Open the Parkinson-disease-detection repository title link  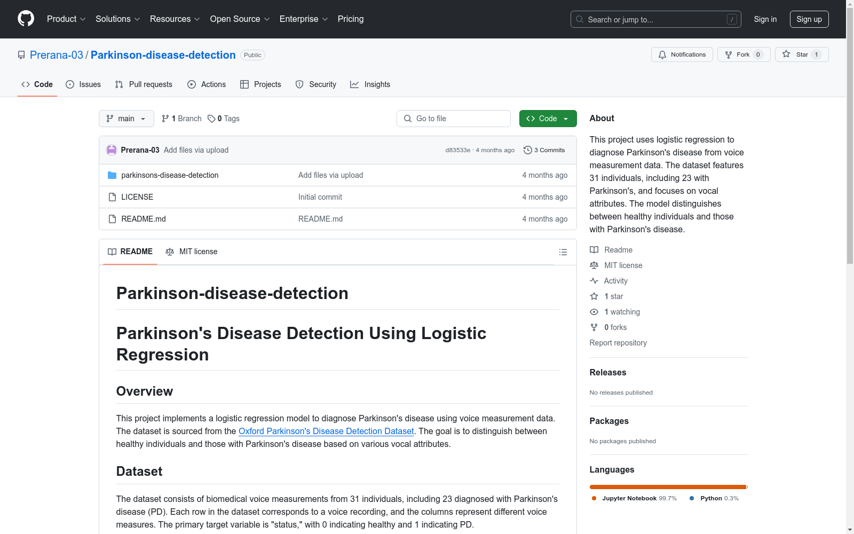(x=163, y=55)
